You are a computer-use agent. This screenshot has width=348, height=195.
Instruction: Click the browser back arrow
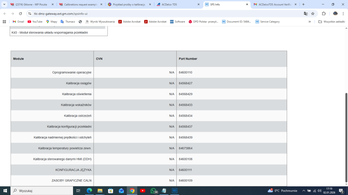5,14
